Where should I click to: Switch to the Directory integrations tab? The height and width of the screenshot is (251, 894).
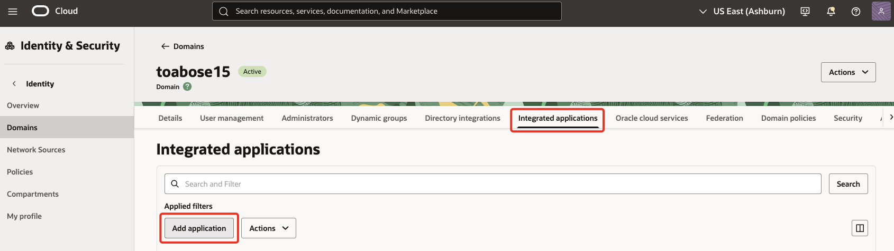[462, 118]
